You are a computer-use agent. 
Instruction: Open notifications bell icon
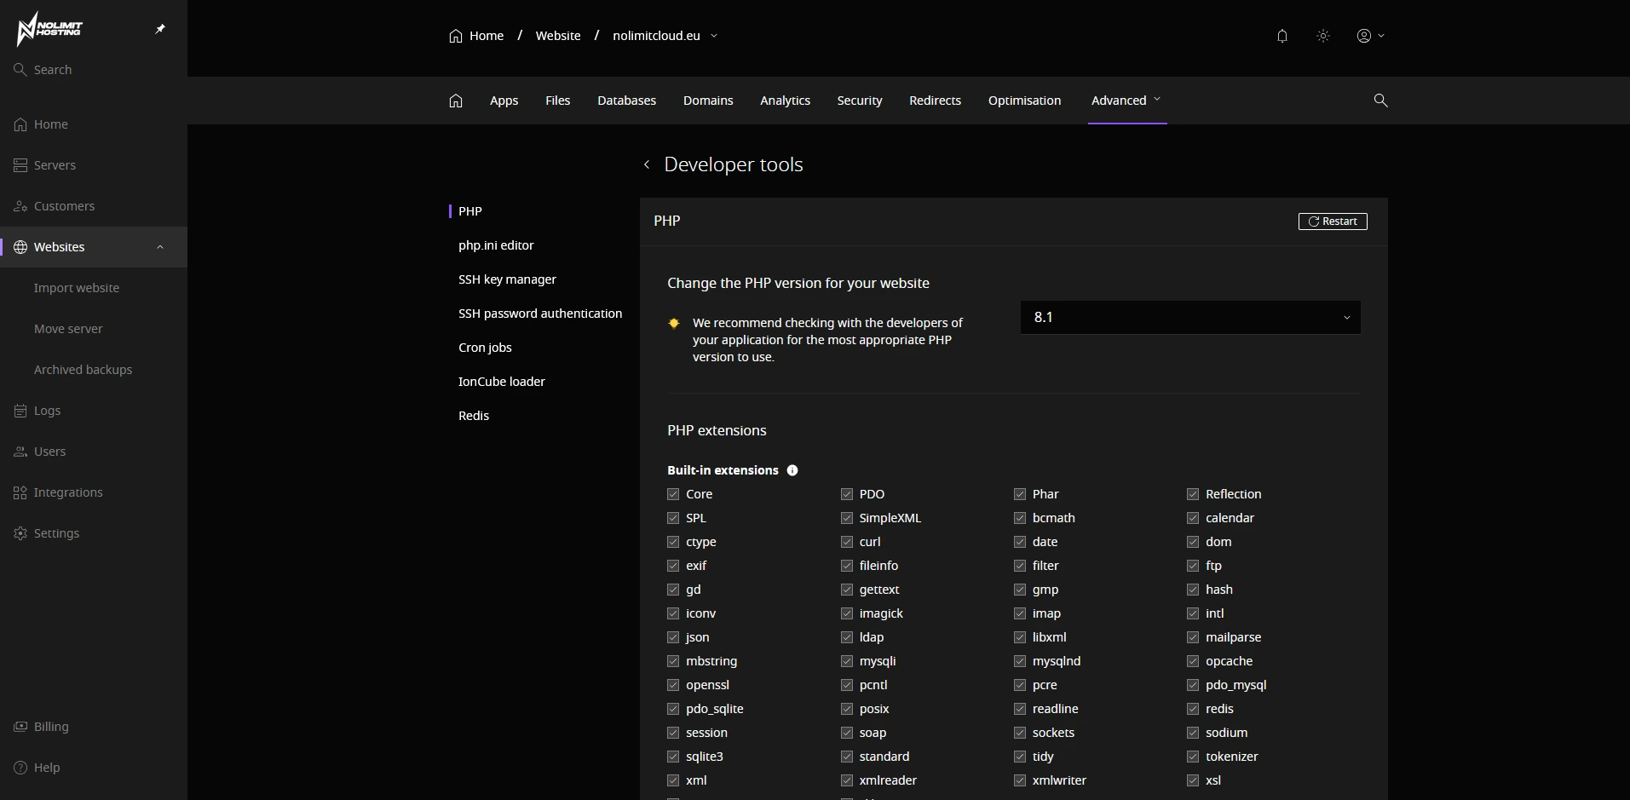click(x=1282, y=36)
